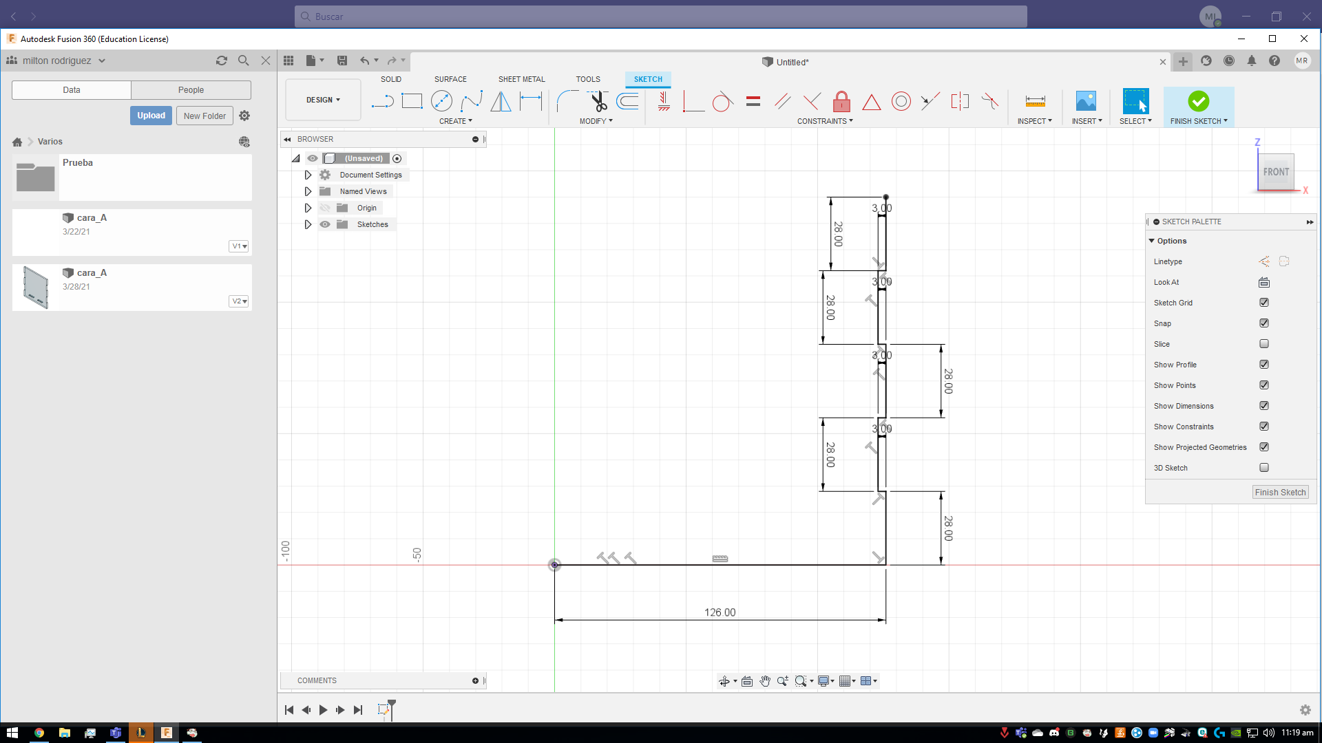This screenshot has width=1322, height=743.
Task: Click the Pan hand navigation tool
Action: coord(765,681)
